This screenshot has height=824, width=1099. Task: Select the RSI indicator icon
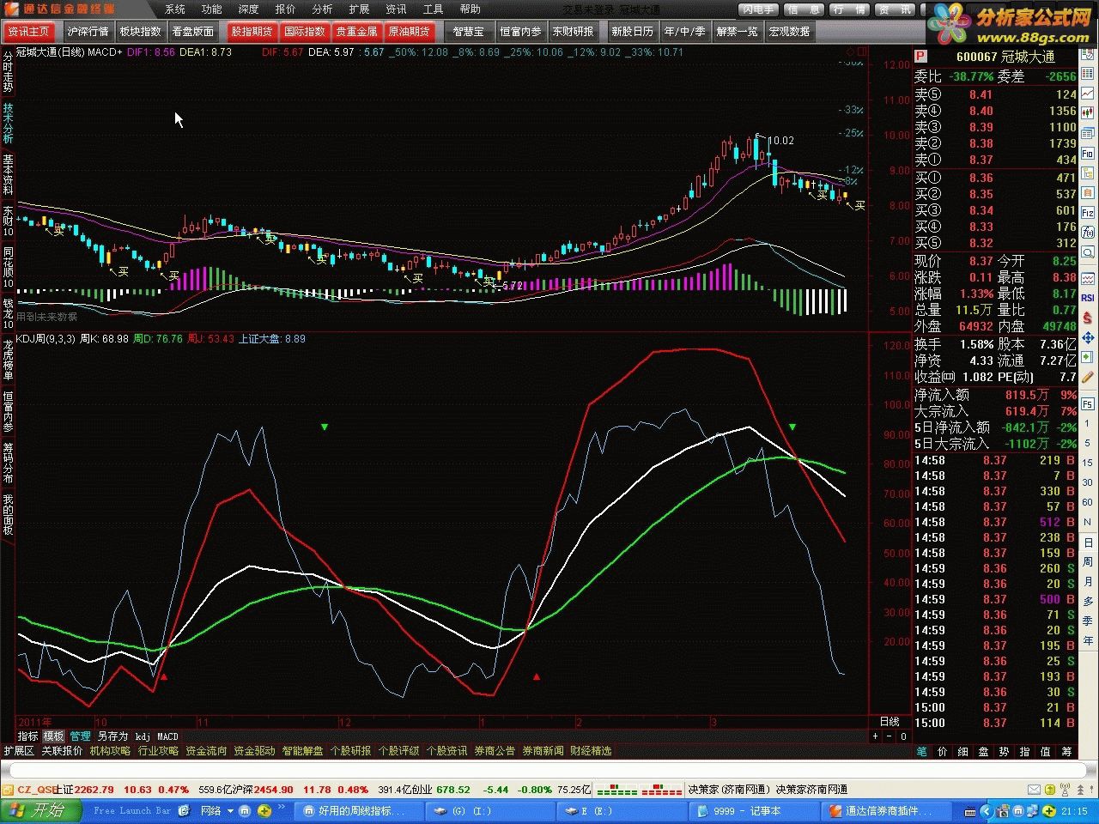[x=1088, y=297]
